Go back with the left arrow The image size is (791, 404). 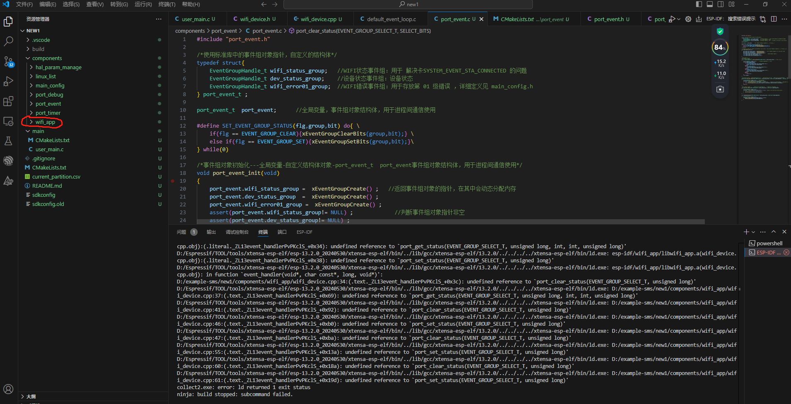264,4
